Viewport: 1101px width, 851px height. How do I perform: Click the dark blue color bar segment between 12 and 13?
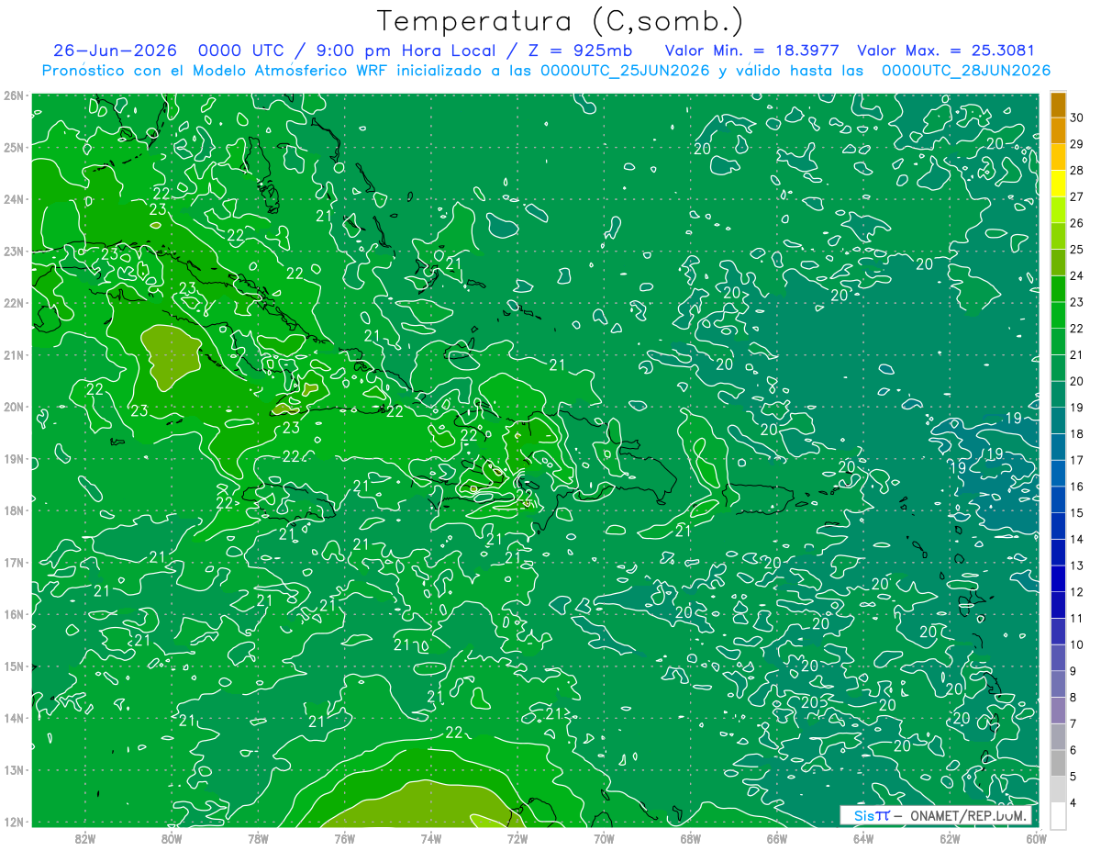tap(1058, 577)
